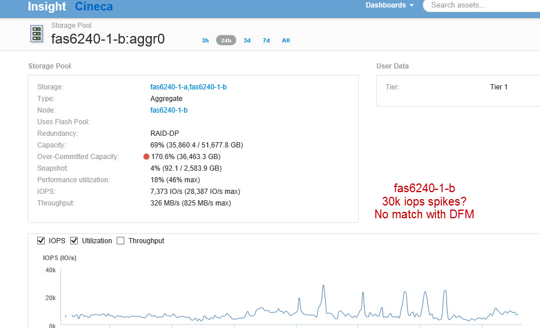Click the Storage Pool section heading
The height and width of the screenshot is (328, 540).
click(49, 66)
